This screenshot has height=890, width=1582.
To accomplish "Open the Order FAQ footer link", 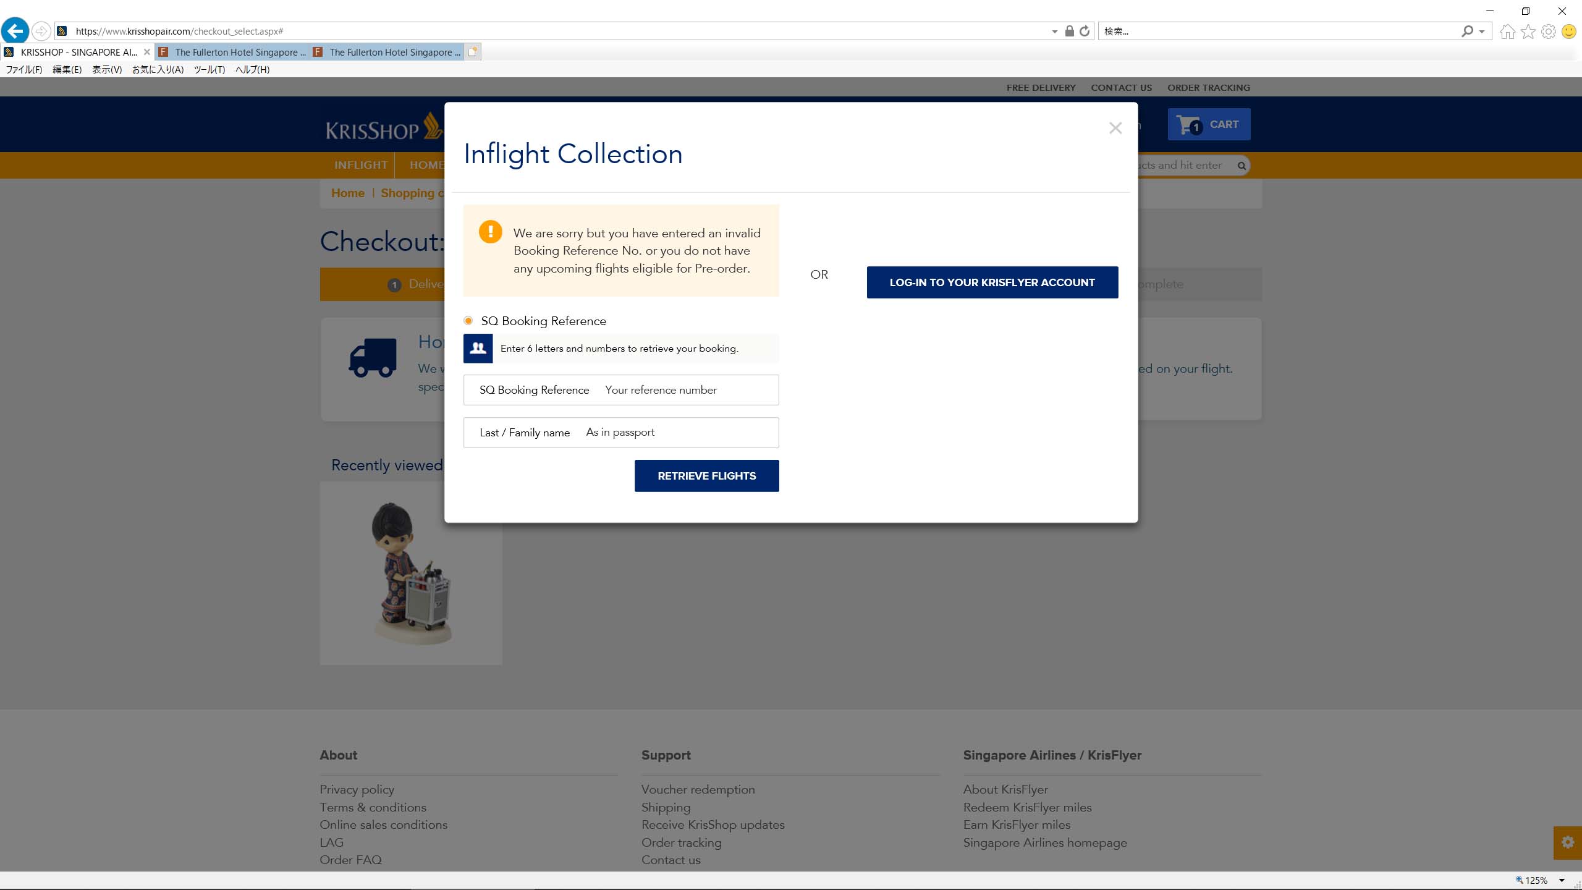I will click(x=350, y=860).
